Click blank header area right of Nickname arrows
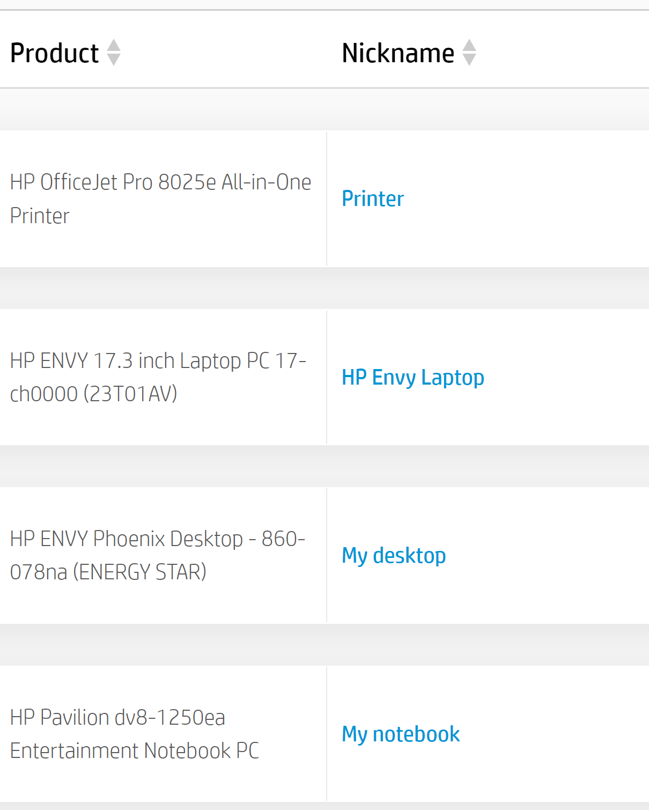Screen dimensions: 649x810 point(563,53)
